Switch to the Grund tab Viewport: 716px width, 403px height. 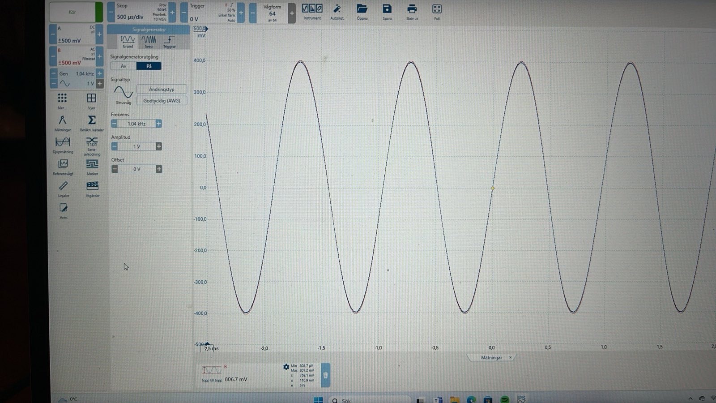tap(128, 42)
